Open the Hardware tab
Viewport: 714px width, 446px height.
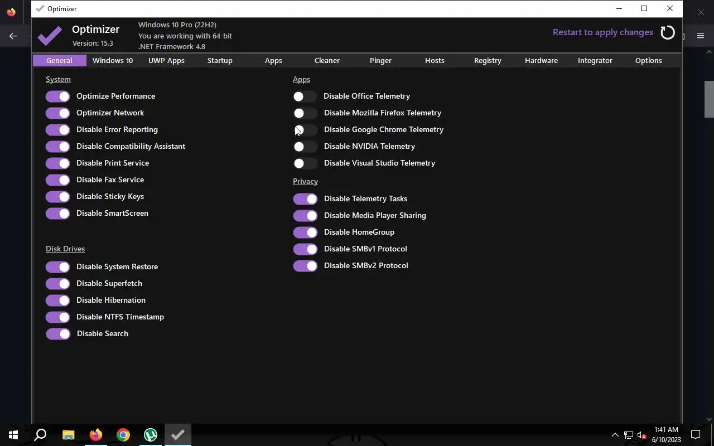tap(541, 60)
